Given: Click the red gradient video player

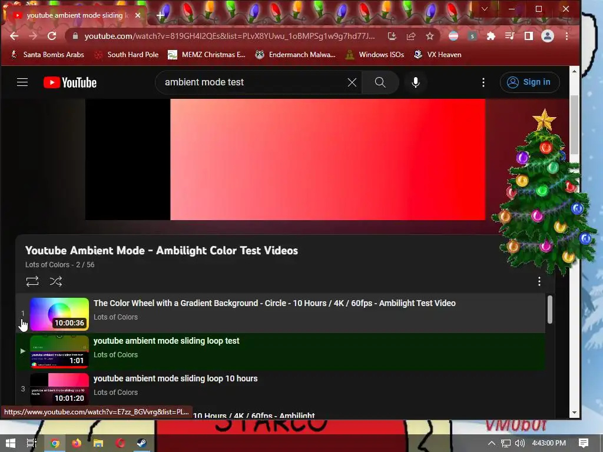Looking at the screenshot, I should 286,159.
